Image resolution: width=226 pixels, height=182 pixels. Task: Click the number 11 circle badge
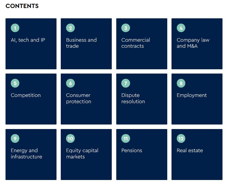(126, 139)
